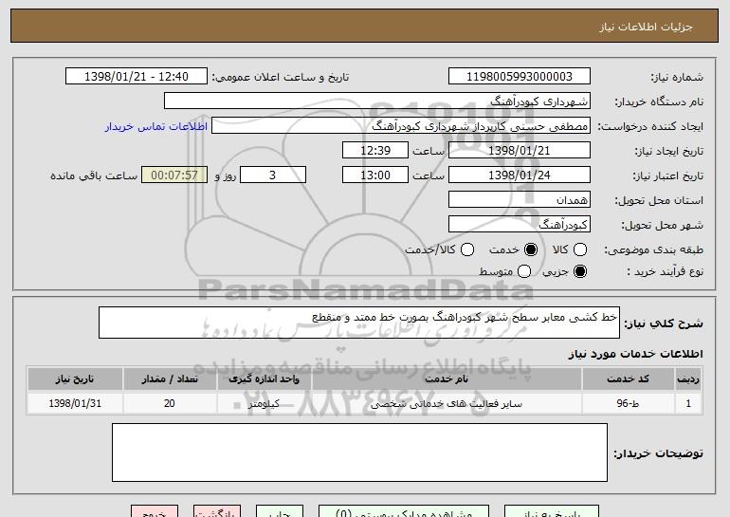This screenshot has width=730, height=517.
Task: Click the validity date field 1398/01/24
Action: 520,175
